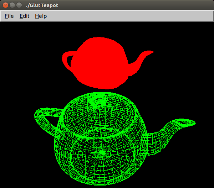The width and height of the screenshot is (214, 188).
Task: Open the Help menu
Action: (41, 16)
